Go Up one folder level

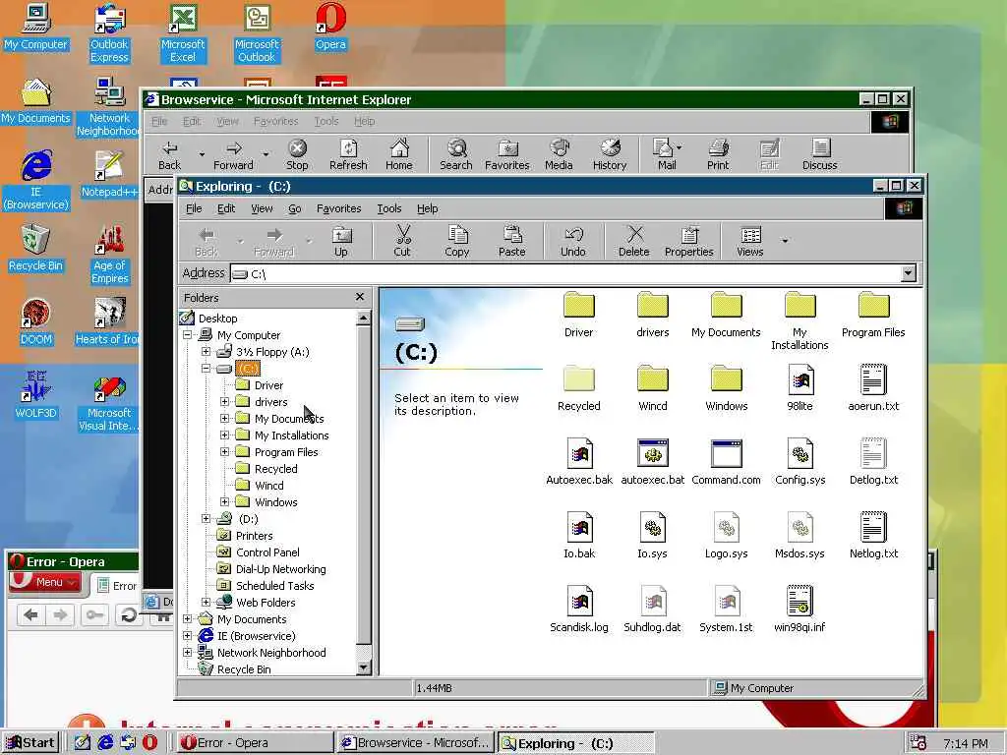point(341,241)
